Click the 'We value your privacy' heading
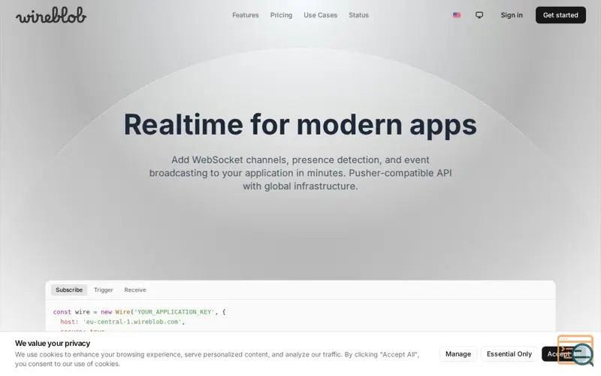Viewport: 601px width, 376px height. click(53, 344)
